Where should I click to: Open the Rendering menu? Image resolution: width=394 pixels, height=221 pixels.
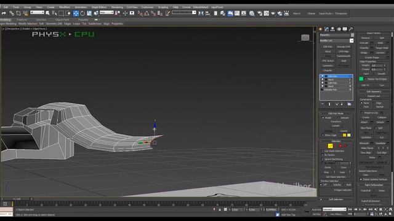117,7
